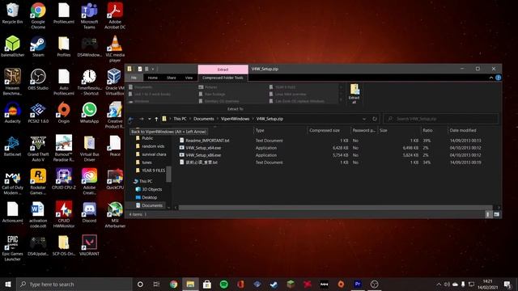Image resolution: width=518 pixels, height=291 pixels.
Task: Click the Search V4W_Setup.zip box
Action: coord(441,119)
